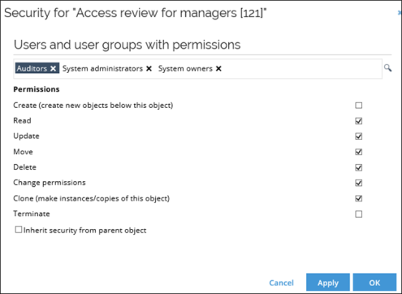The height and width of the screenshot is (294, 402).
Task: Select the System administrators group
Action: click(102, 68)
